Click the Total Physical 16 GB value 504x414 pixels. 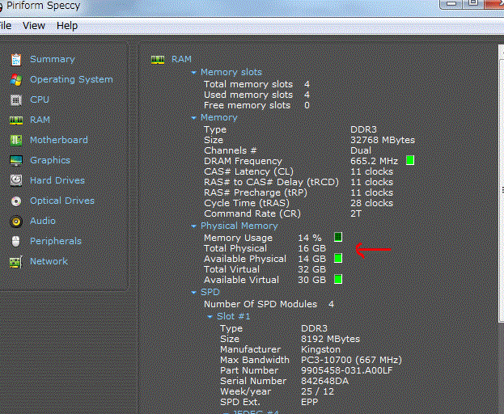[x=311, y=248]
